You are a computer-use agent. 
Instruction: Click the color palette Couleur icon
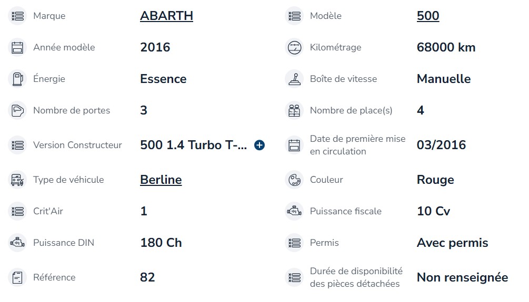(x=294, y=180)
